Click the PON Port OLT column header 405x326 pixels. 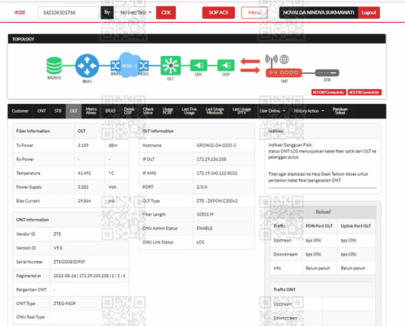pos(319,226)
